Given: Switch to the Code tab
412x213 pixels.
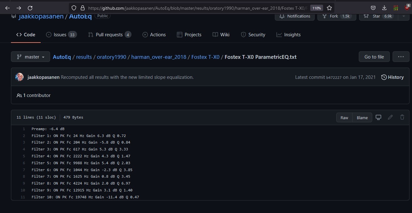Looking at the screenshot, I should (x=26, y=35).
